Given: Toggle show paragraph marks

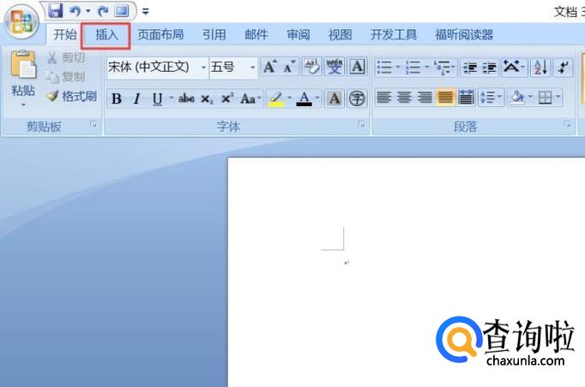Looking at the screenshot, I should click(x=563, y=68).
